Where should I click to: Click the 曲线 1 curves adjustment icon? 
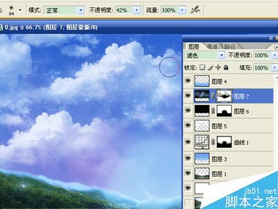pyautogui.click(x=202, y=142)
